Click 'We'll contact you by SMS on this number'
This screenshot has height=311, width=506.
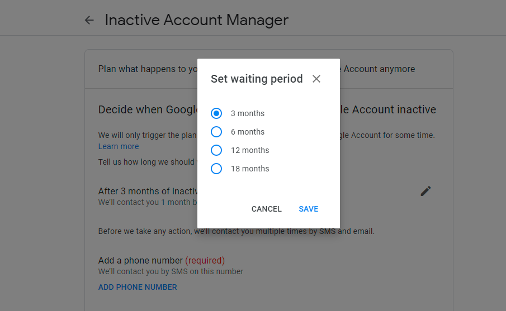171,271
